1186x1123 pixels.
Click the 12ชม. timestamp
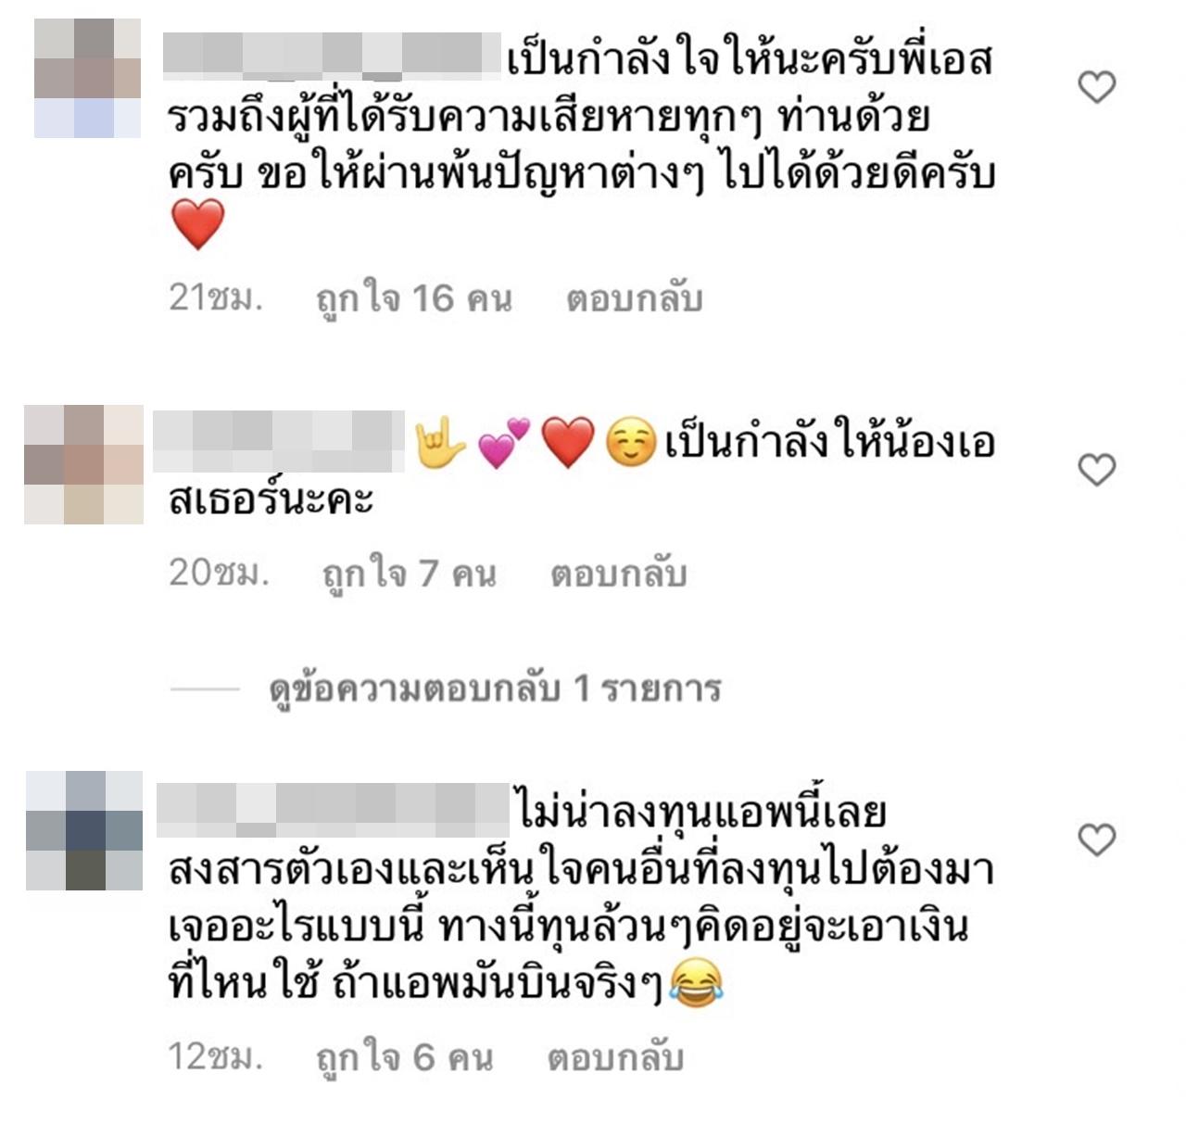click(x=216, y=1055)
